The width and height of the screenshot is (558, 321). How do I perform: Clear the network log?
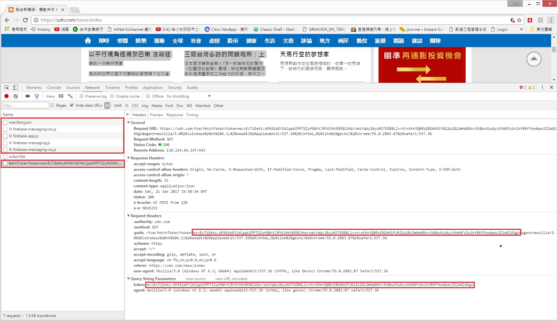(x=16, y=96)
